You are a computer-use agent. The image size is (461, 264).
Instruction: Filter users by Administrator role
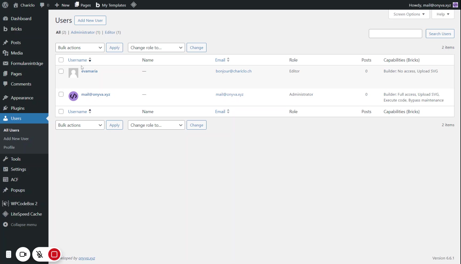point(83,32)
